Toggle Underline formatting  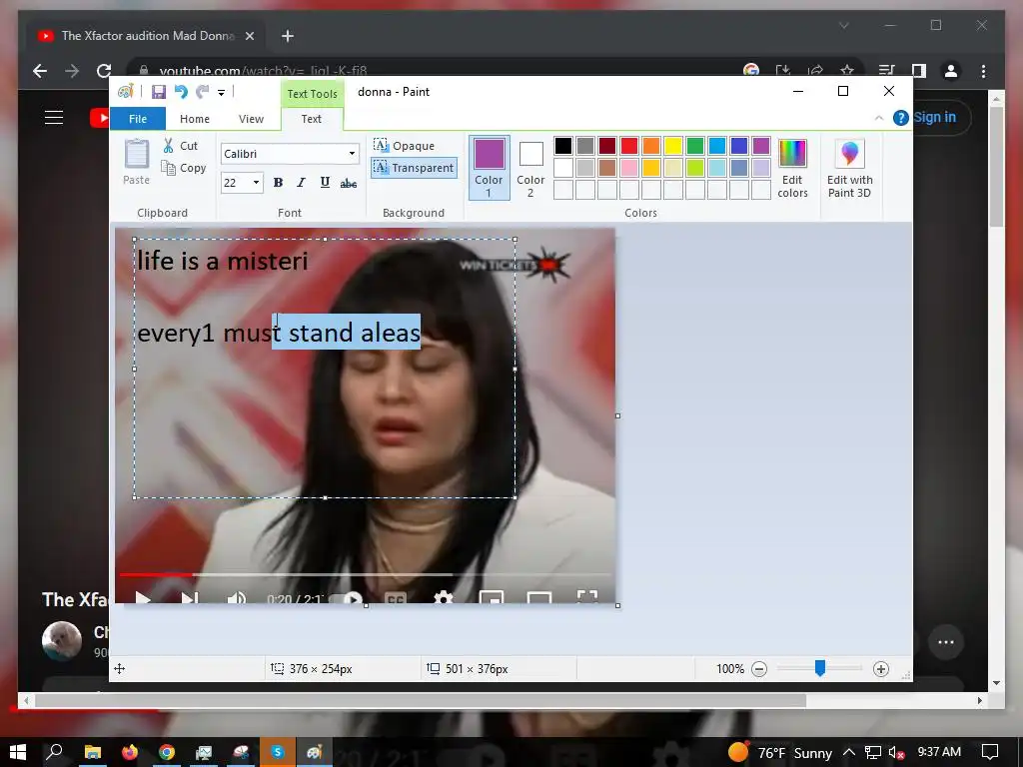(325, 183)
